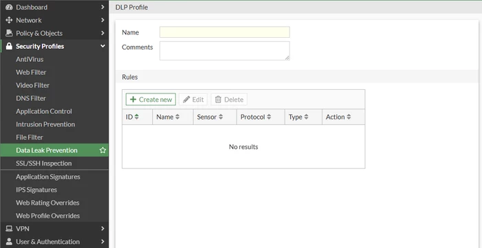Open the Web Filter menu item
Screen dimensions: 482x248
pos(54,72)
